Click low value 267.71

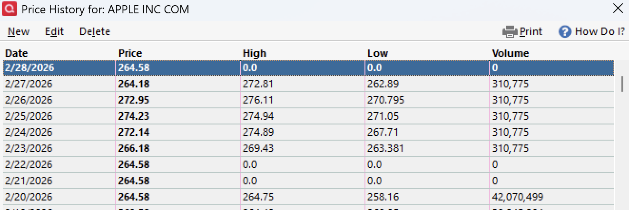[383, 133]
